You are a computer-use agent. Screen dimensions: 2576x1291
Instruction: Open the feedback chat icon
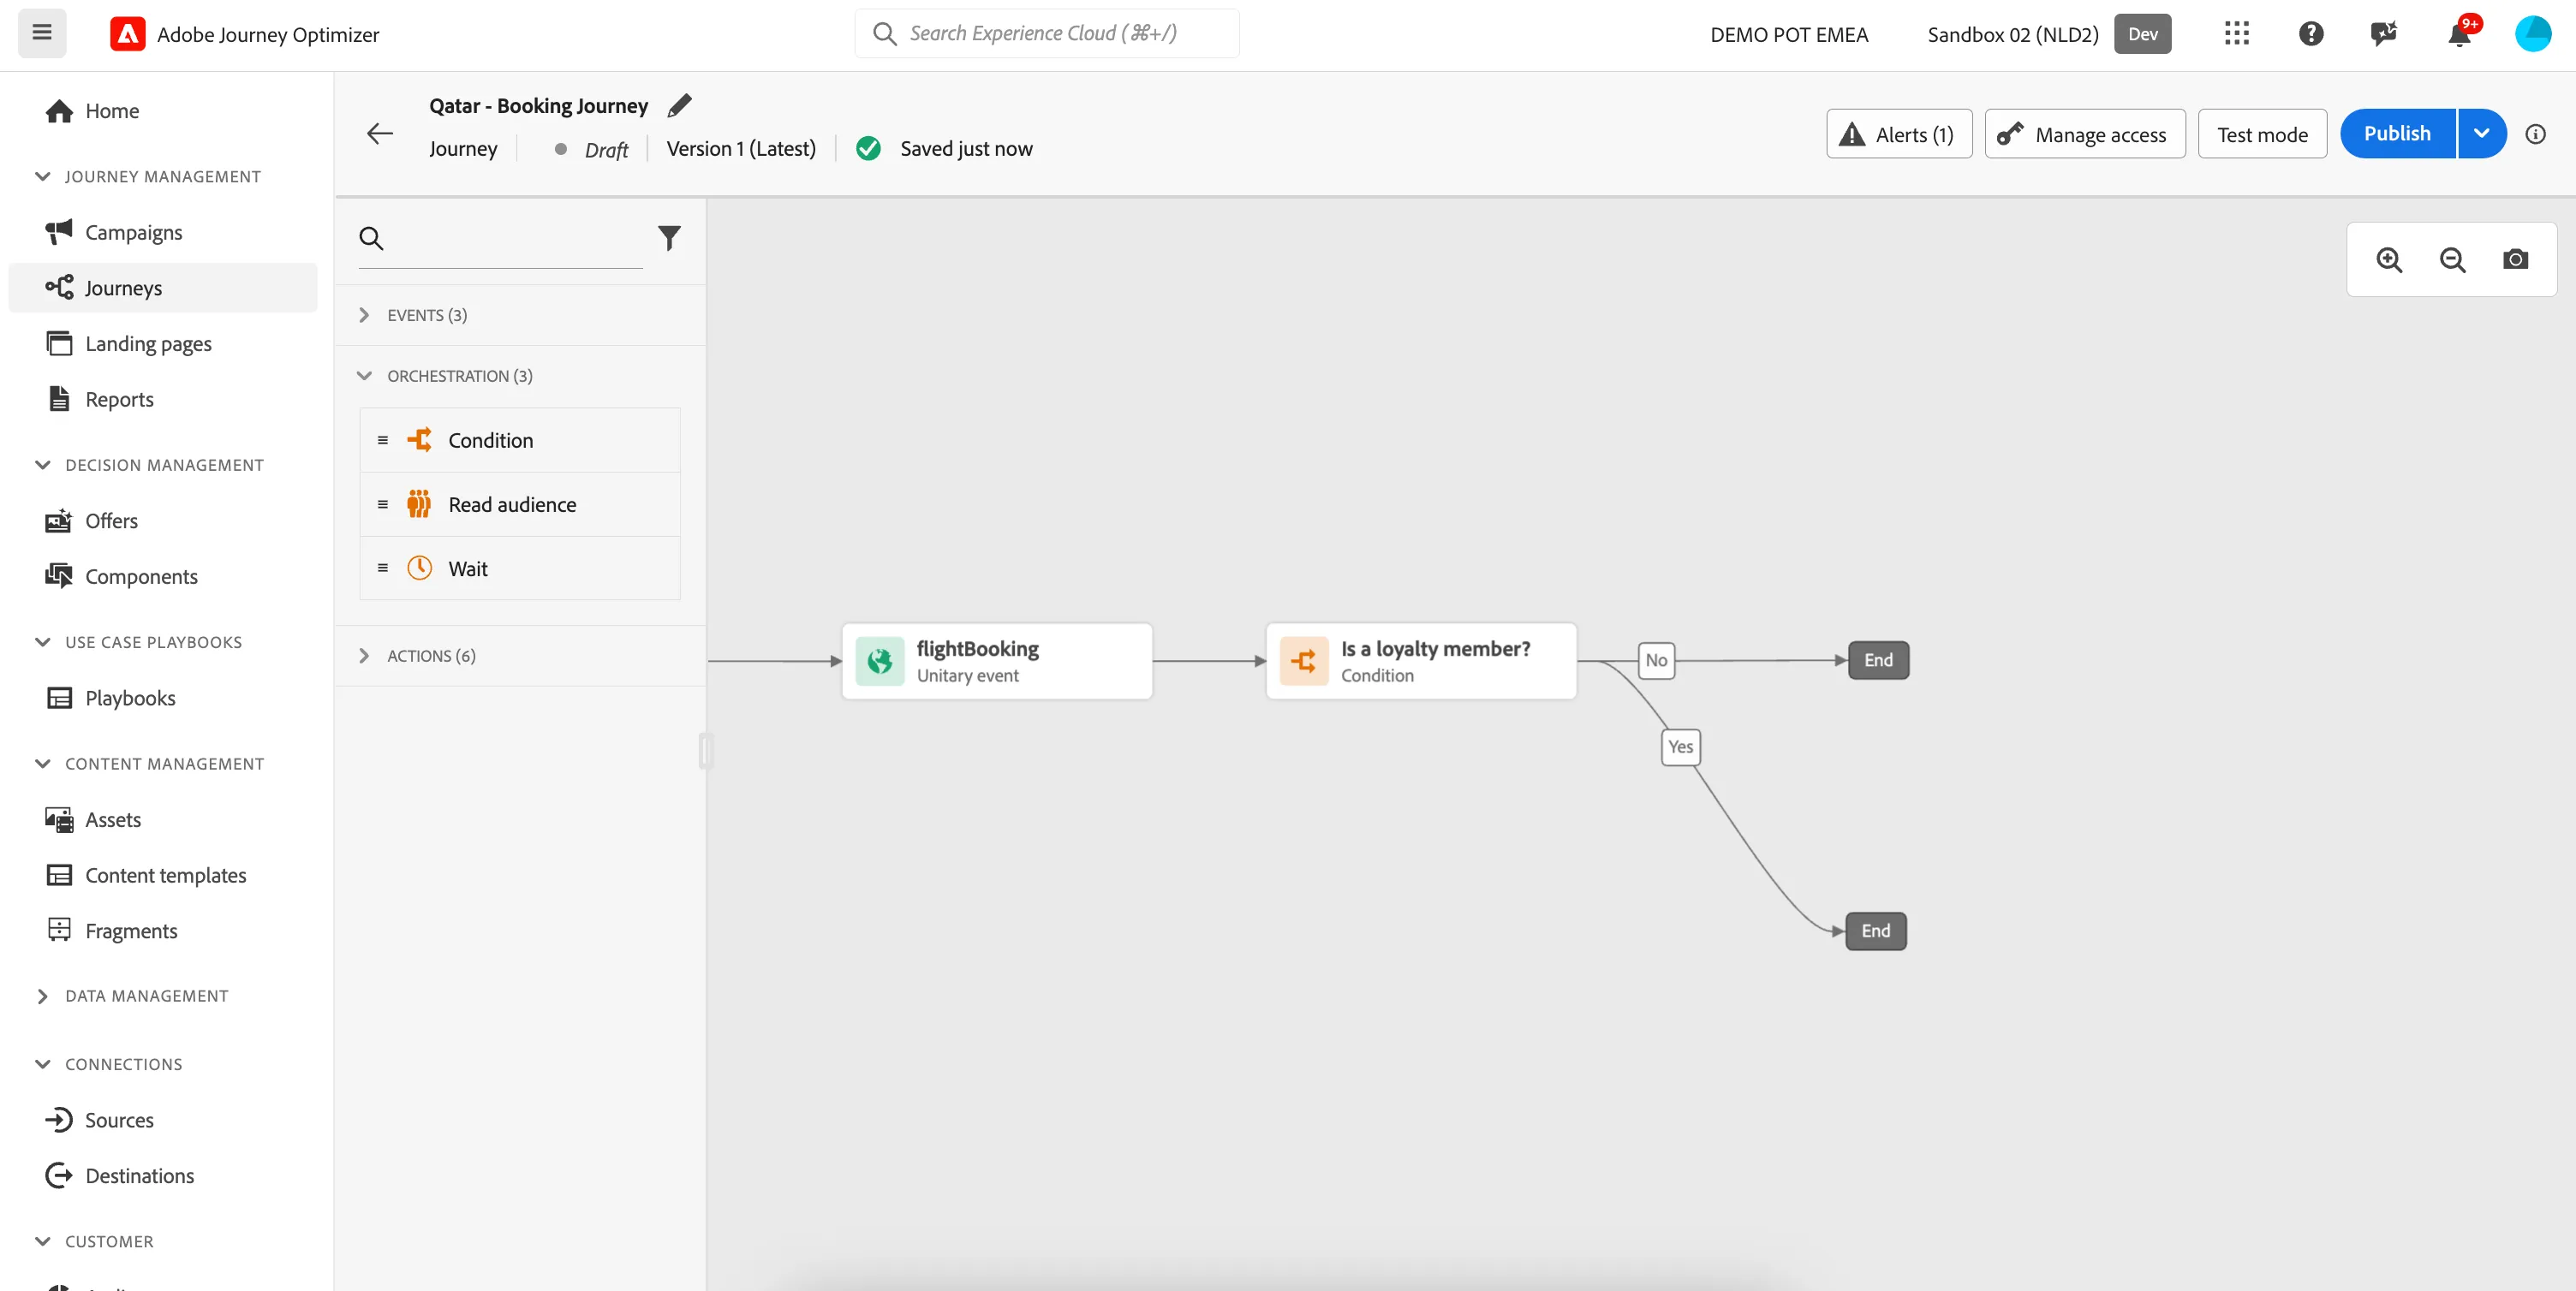2384,34
